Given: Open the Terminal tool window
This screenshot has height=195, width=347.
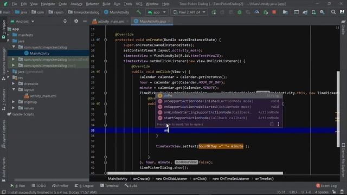Looking at the screenshot, I should (x=110, y=185).
